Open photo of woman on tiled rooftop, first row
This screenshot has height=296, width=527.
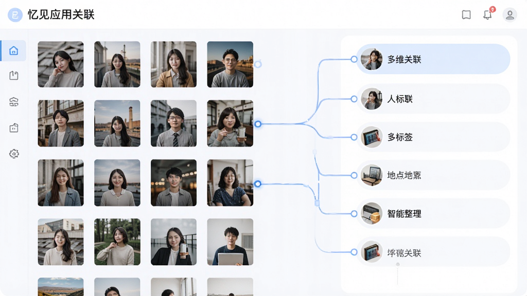(x=61, y=64)
